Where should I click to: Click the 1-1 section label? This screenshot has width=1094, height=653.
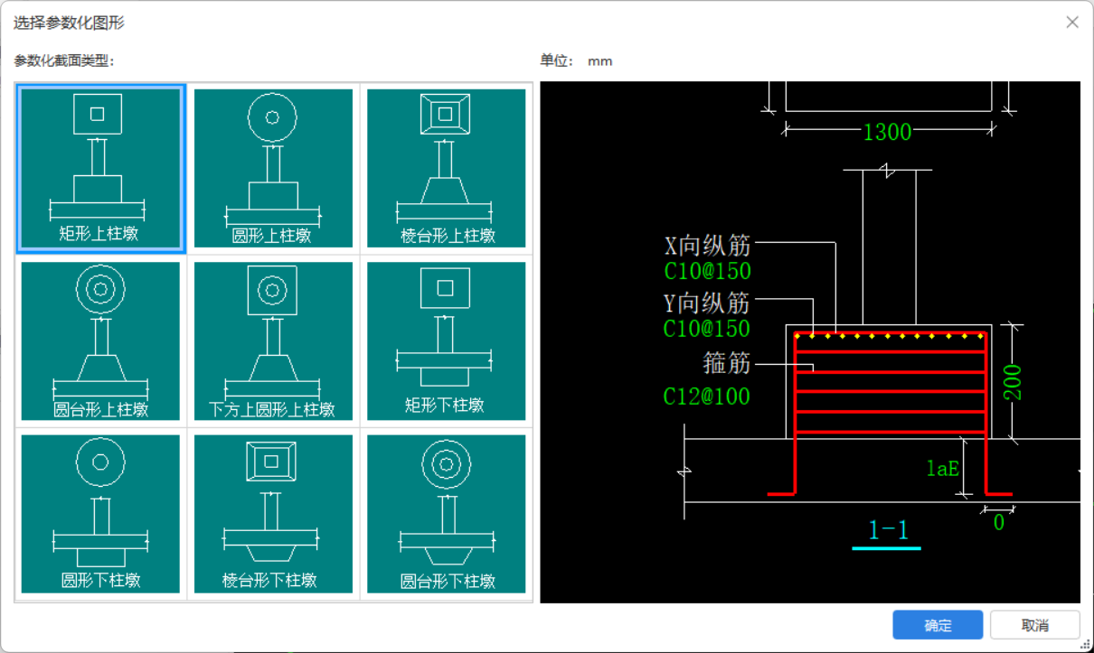click(887, 529)
